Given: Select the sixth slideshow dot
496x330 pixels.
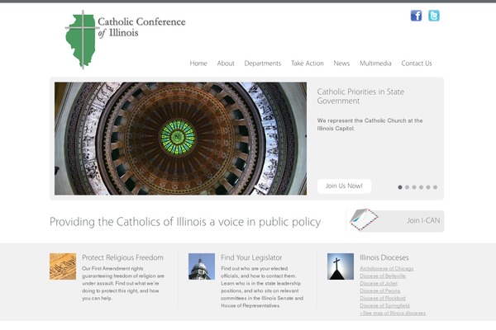Looking at the screenshot, I should pos(436,187).
